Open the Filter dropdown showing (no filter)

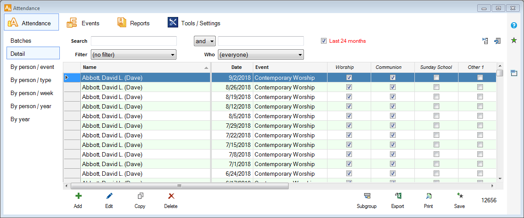(x=133, y=54)
